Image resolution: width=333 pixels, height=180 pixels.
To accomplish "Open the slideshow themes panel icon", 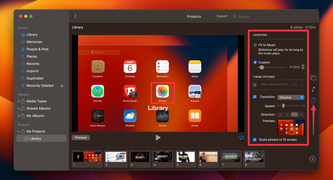I will [313, 78].
